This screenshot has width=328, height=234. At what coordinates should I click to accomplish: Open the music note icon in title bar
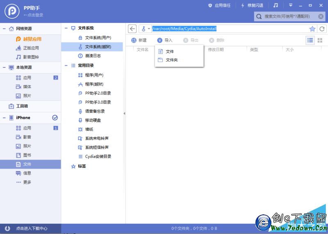tap(276, 5)
